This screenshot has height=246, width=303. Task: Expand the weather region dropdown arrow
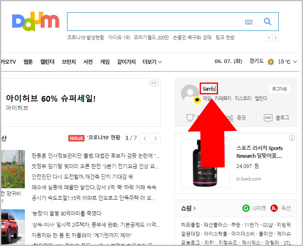click(x=295, y=62)
